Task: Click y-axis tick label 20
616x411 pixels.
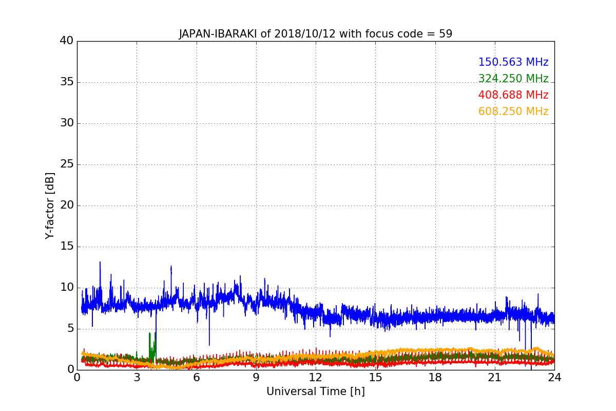Action: point(67,206)
